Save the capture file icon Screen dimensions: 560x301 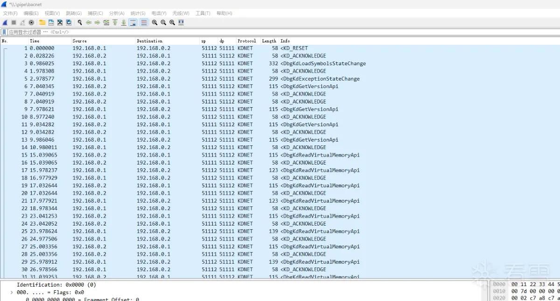pyautogui.click(x=51, y=22)
